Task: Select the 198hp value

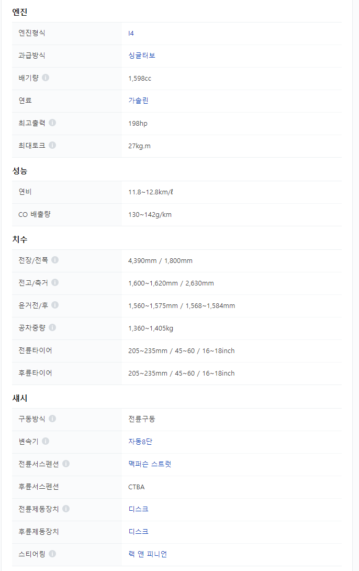Action: tap(138, 124)
